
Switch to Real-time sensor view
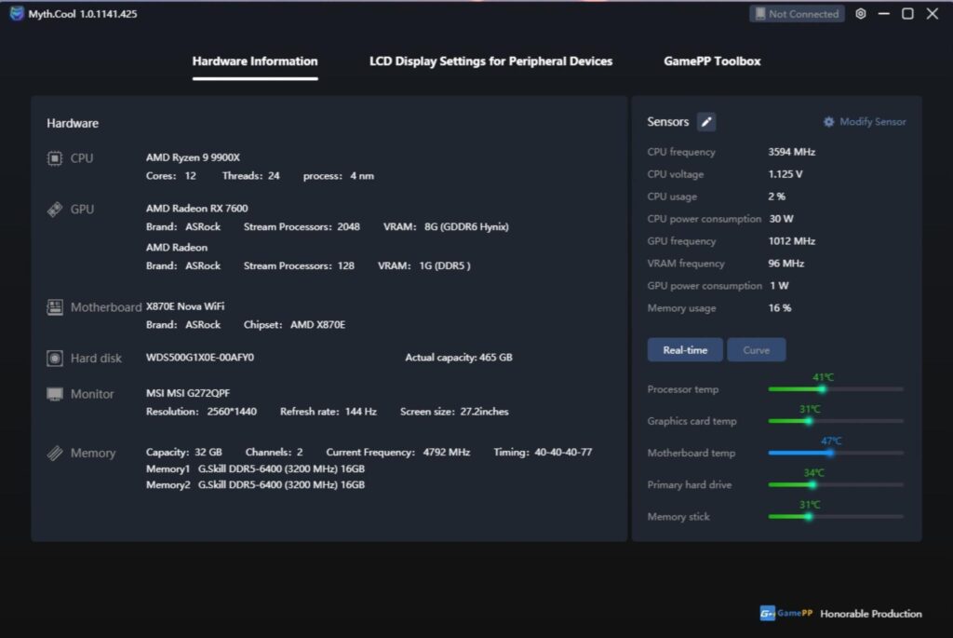pyautogui.click(x=685, y=349)
